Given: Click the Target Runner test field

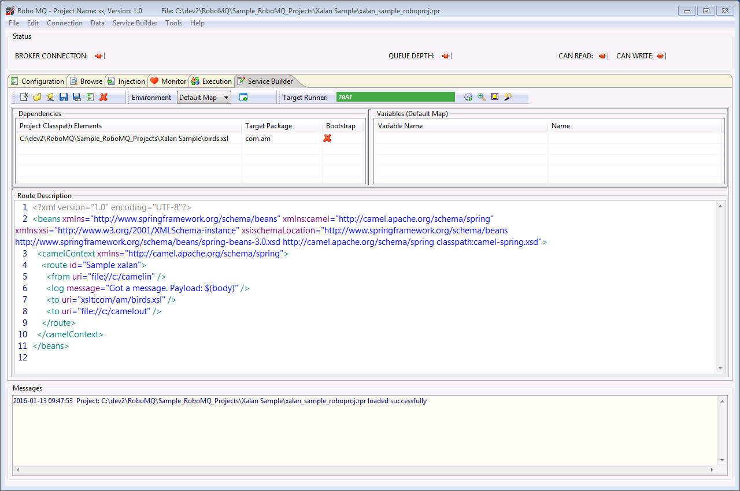Looking at the screenshot, I should pos(395,97).
